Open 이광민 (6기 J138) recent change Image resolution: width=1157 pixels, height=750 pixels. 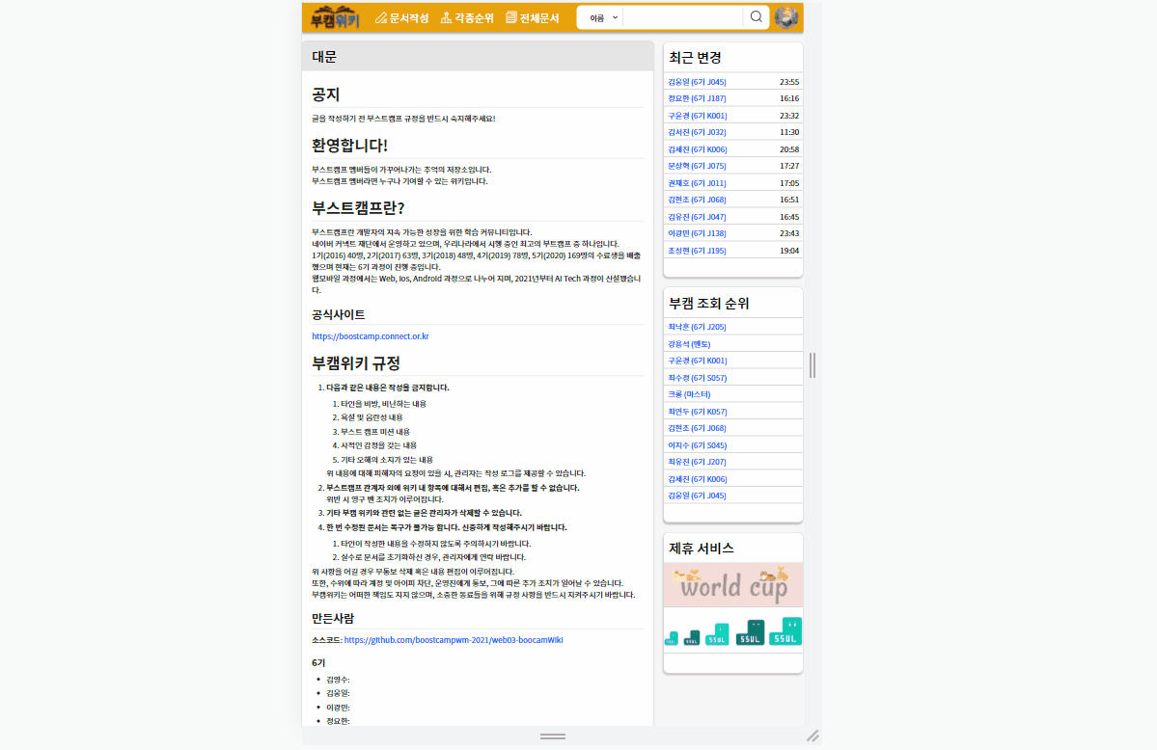coord(697,233)
